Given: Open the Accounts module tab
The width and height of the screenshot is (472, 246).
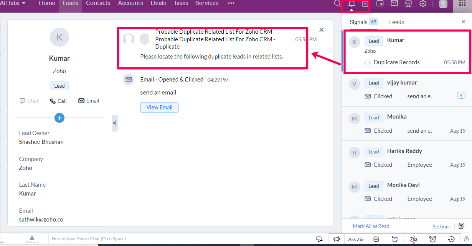Looking at the screenshot, I should coord(130,3).
